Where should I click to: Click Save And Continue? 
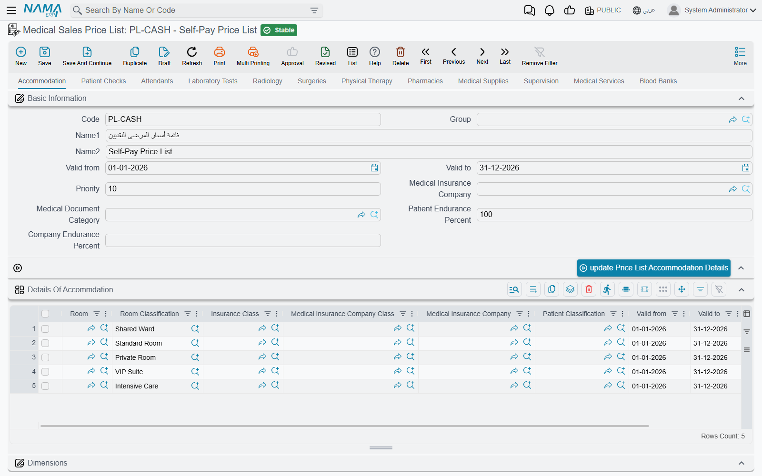pos(87,56)
